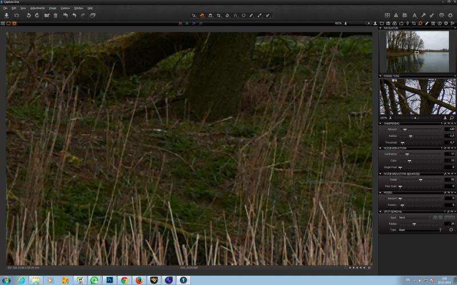Collapse the Navigator panel
The width and height of the screenshot is (457, 285).
380,28
